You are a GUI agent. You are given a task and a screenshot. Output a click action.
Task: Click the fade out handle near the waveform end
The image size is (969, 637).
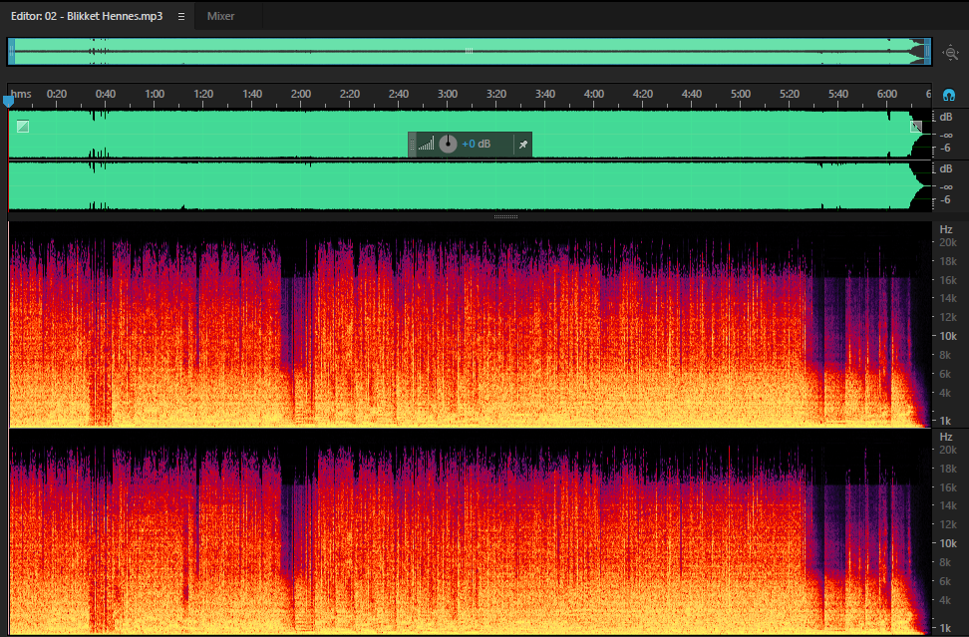click(x=916, y=127)
